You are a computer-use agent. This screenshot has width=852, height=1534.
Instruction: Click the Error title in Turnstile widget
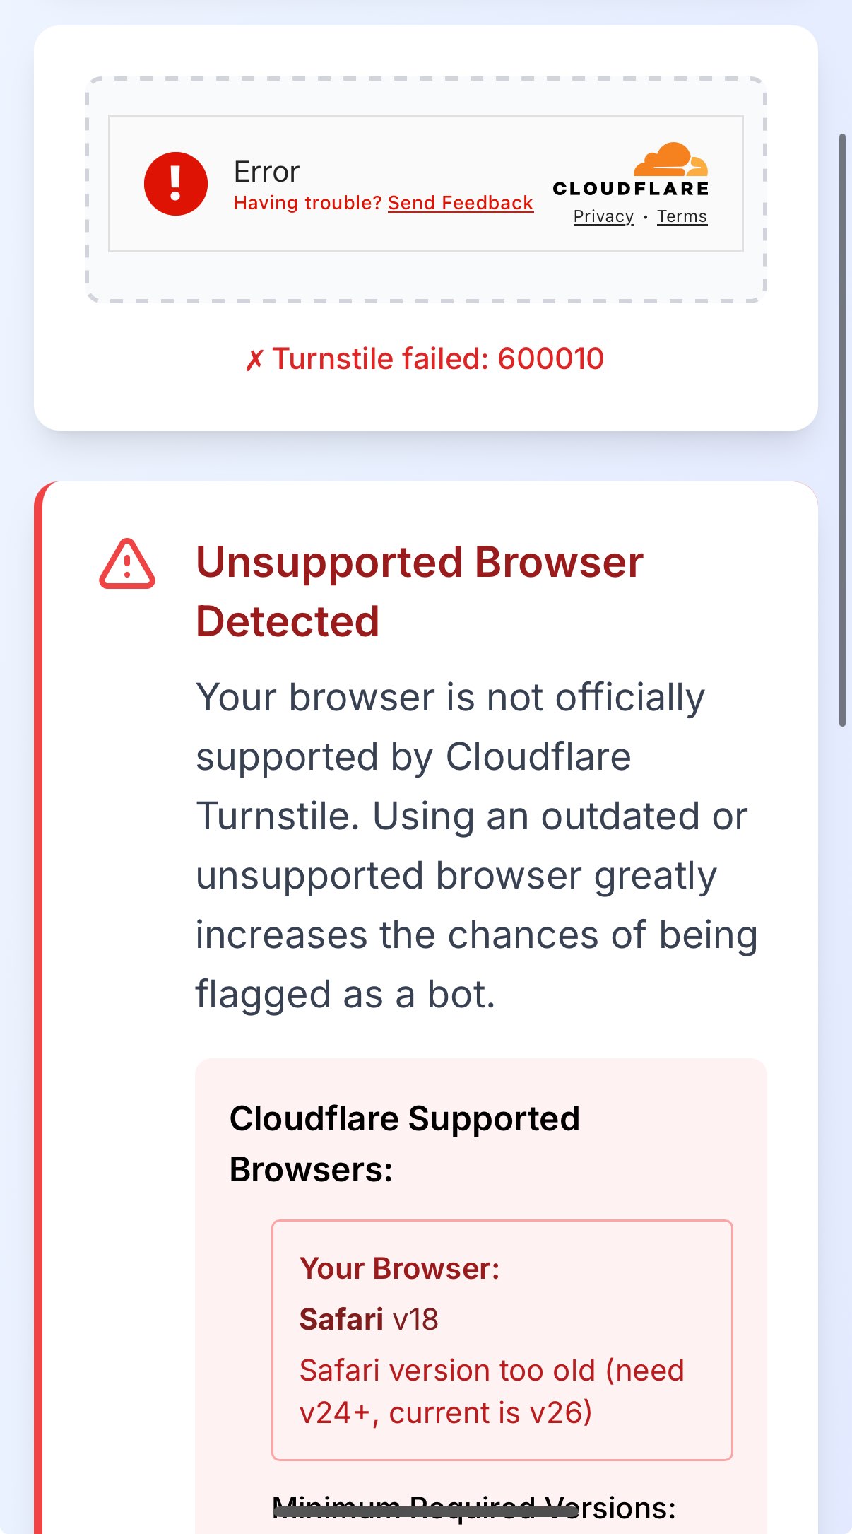coord(266,172)
